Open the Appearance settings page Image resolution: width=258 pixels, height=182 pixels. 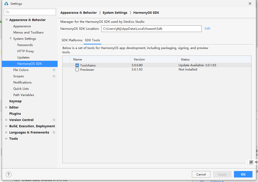pos(22,26)
